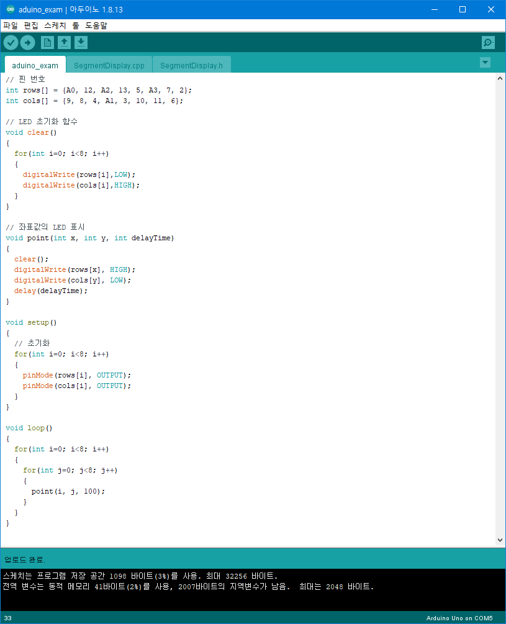This screenshot has height=624, width=506.
Task: Click 'for(int j=0; j<8; j++)' line
Action: [70, 470]
